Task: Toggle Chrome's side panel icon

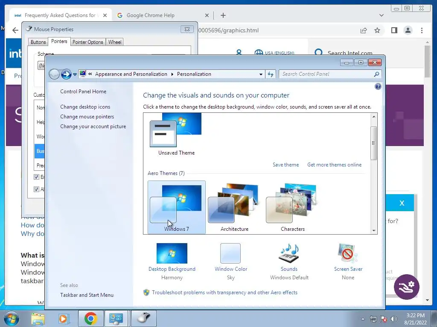Action: pyautogui.click(x=394, y=30)
